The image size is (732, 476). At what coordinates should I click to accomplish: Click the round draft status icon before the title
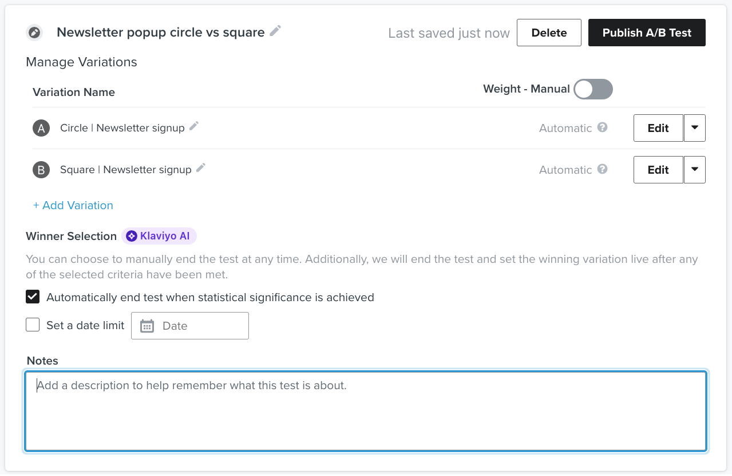[34, 33]
